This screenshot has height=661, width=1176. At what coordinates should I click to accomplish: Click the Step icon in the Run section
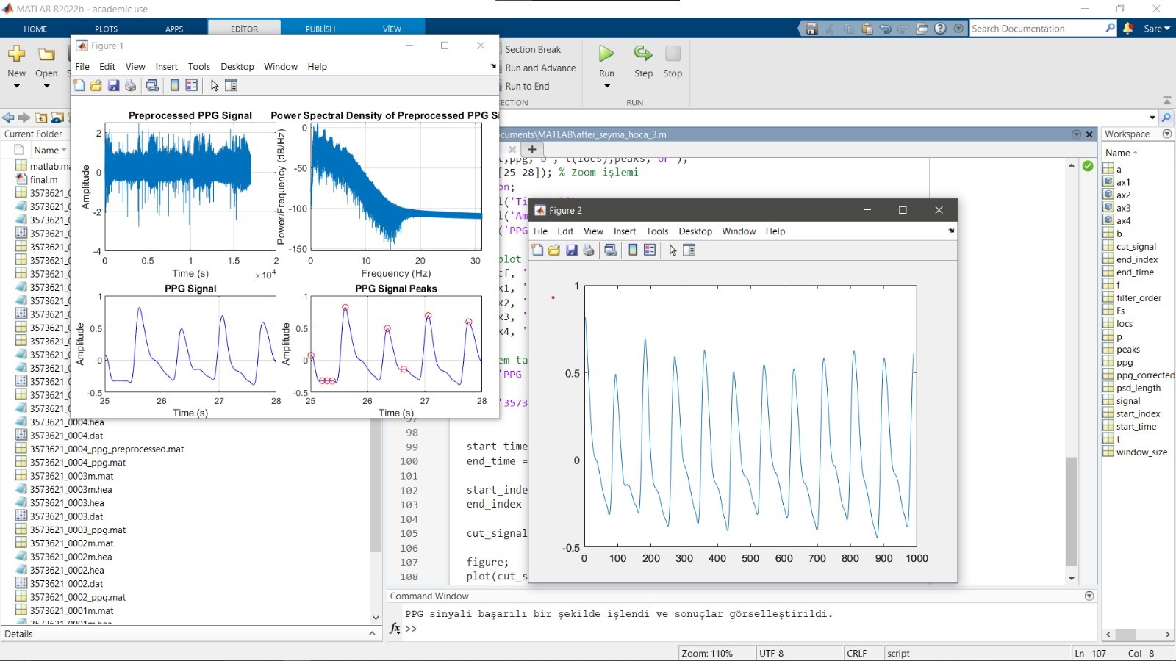pyautogui.click(x=643, y=54)
